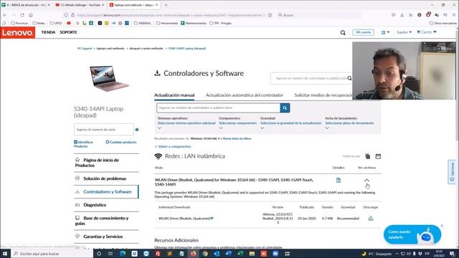The height and width of the screenshot is (258, 459).
Task: Click Volver a componentes link
Action: coord(173,146)
